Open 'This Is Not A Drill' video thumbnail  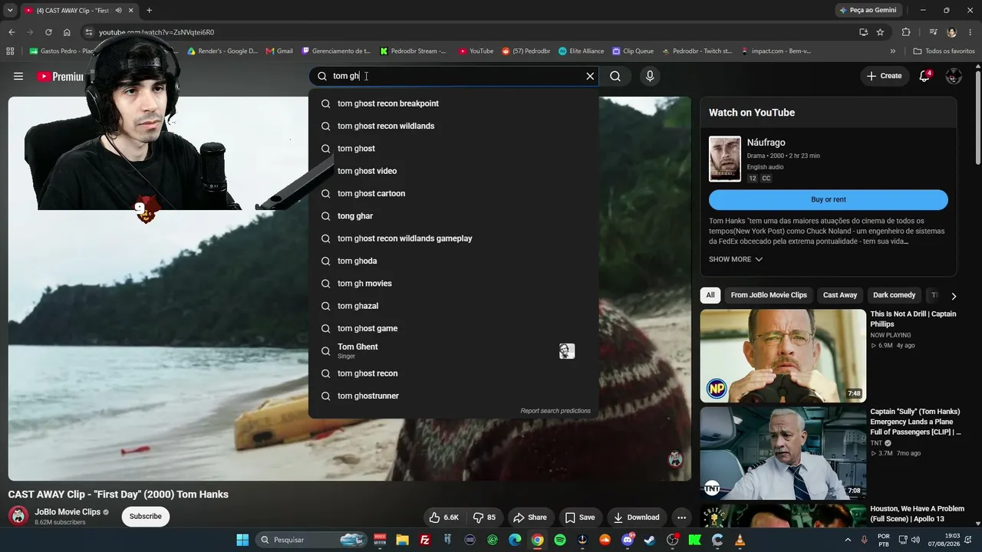pyautogui.click(x=783, y=356)
